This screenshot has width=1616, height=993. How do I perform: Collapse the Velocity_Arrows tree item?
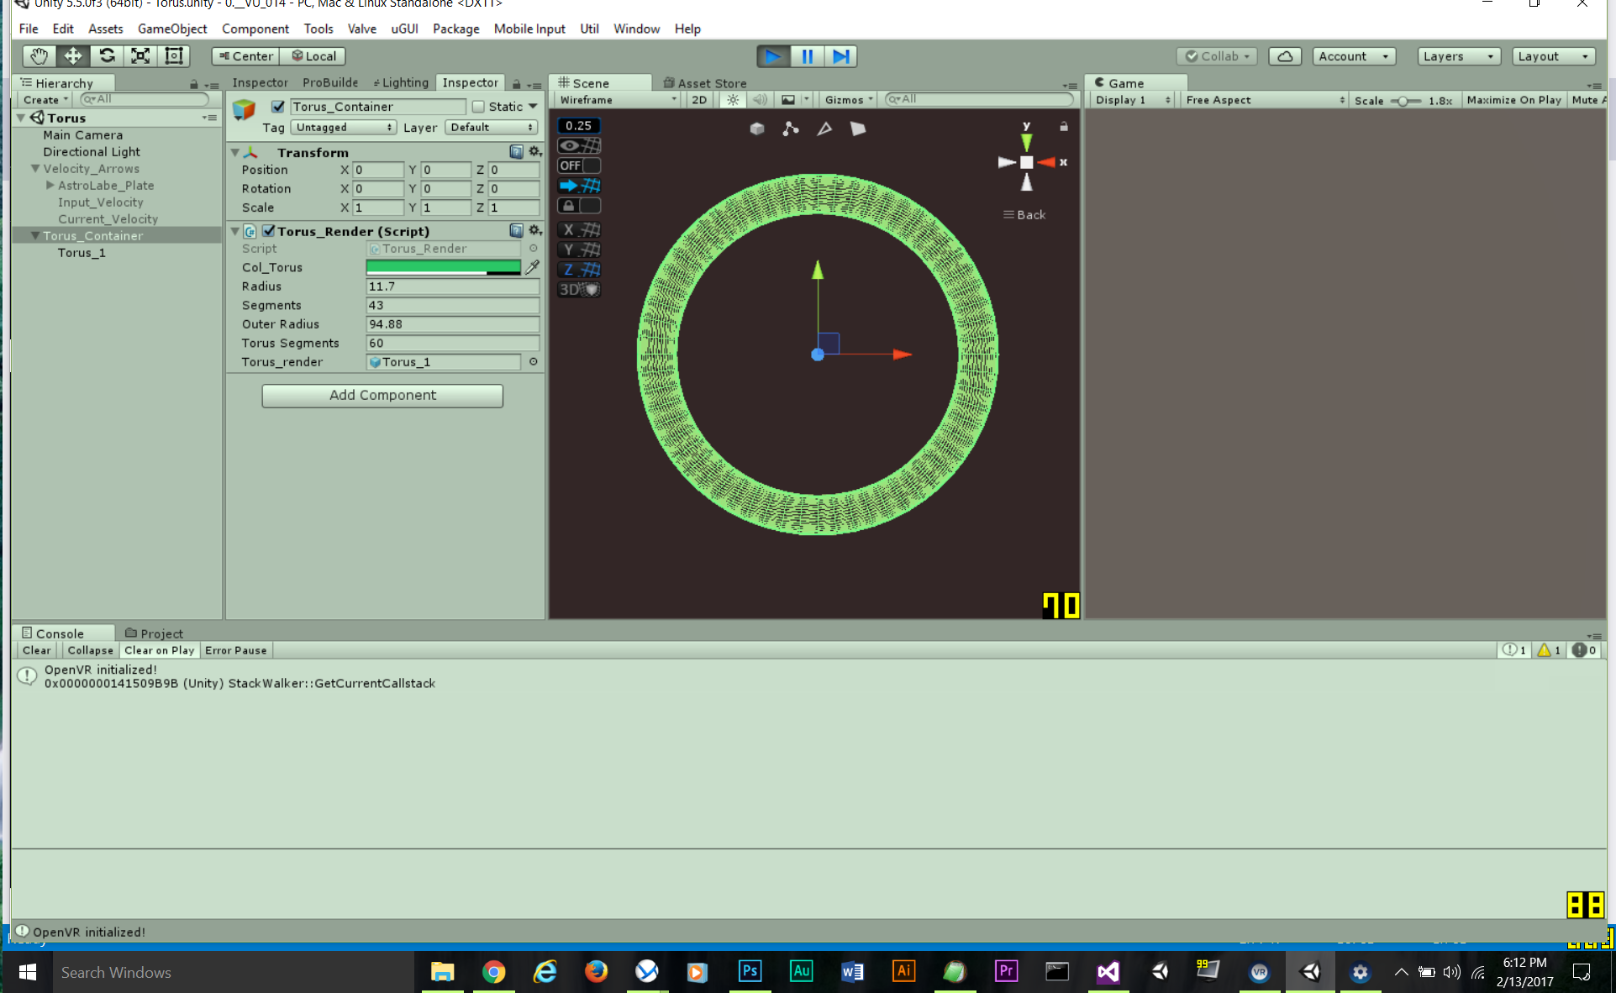pos(35,169)
